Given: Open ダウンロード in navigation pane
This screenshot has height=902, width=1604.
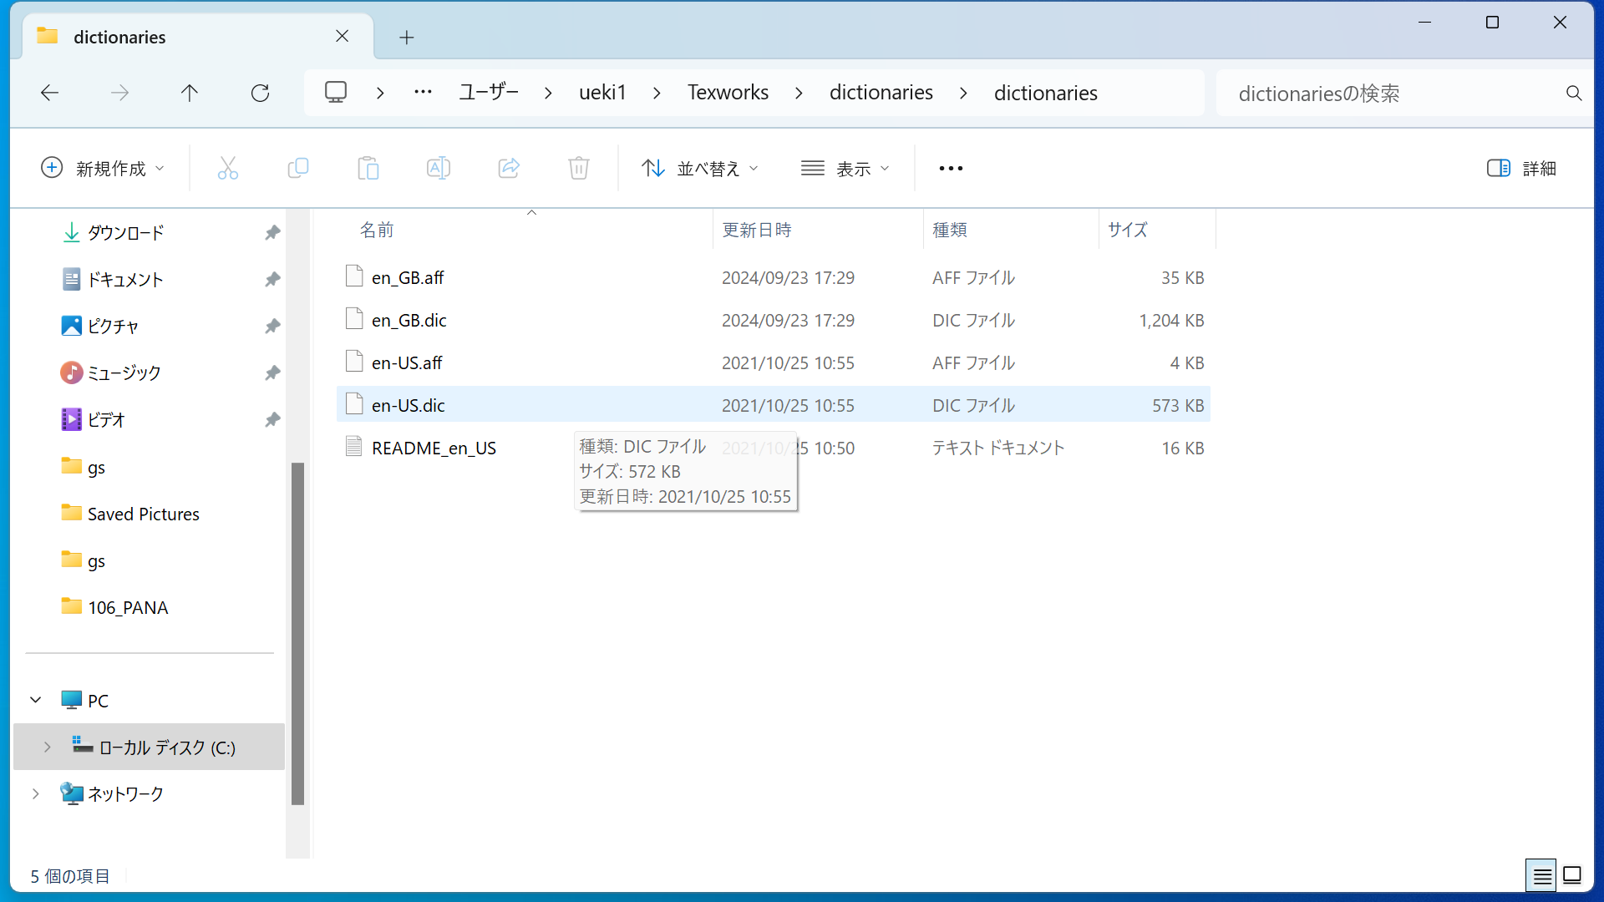Looking at the screenshot, I should pos(125,232).
